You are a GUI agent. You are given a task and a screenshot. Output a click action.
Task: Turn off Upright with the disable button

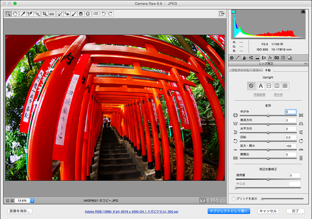tap(251, 86)
